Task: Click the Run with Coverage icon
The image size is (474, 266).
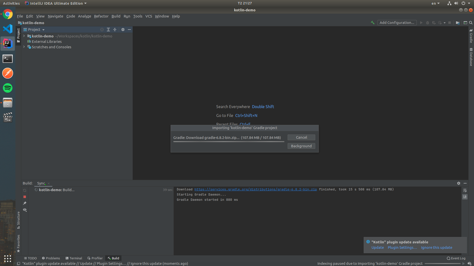Action: (434, 23)
